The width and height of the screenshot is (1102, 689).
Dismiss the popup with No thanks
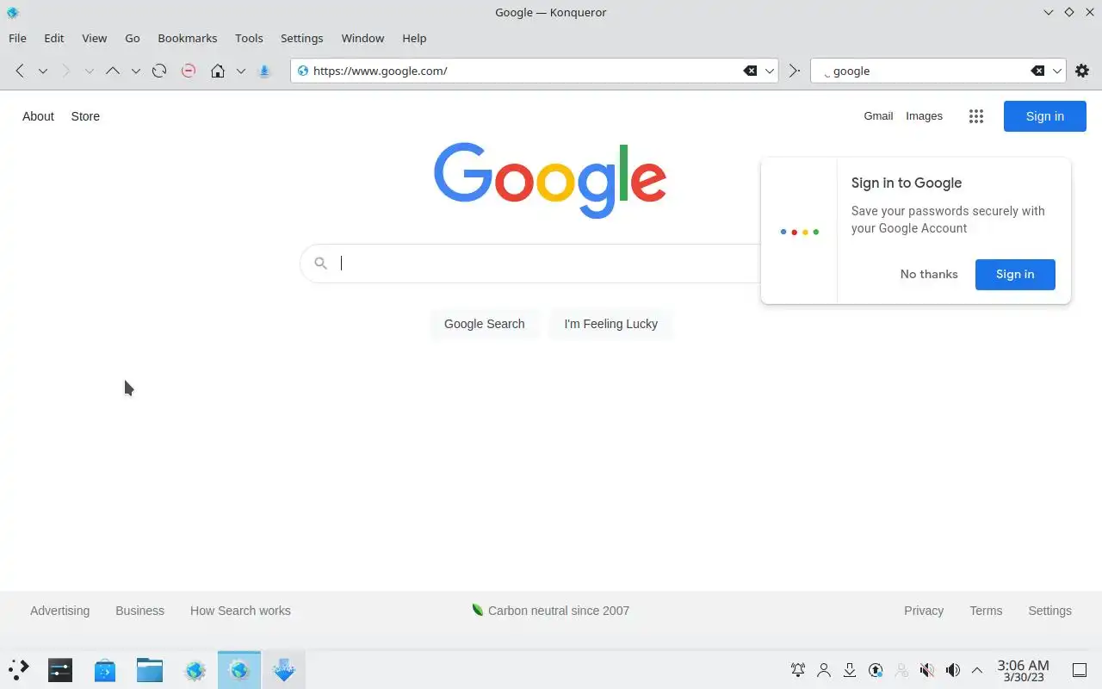pyautogui.click(x=929, y=274)
